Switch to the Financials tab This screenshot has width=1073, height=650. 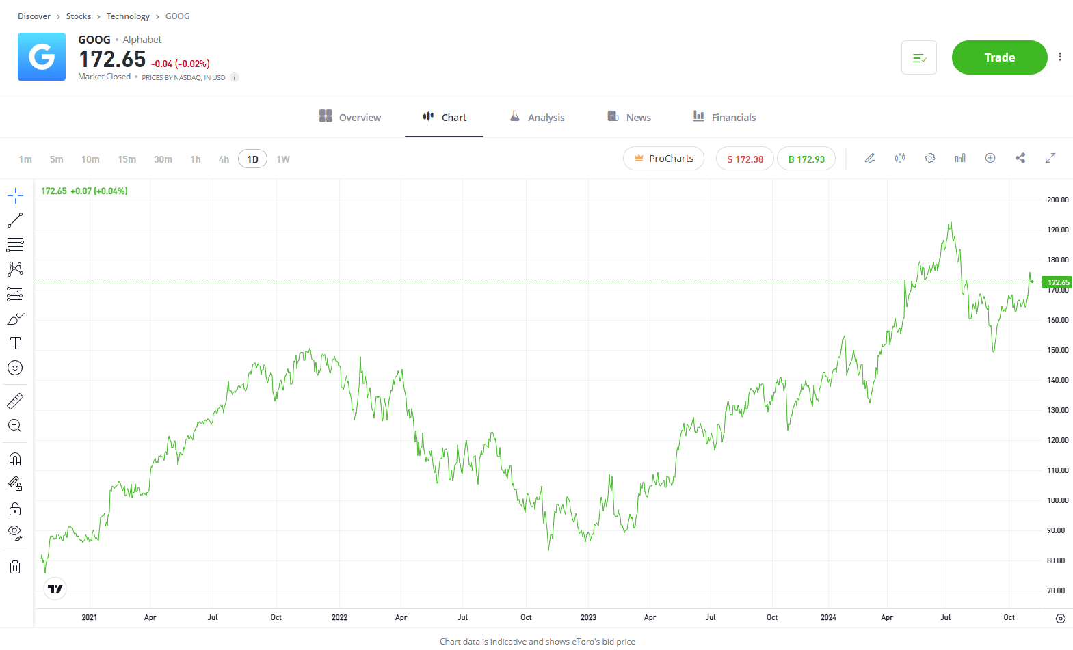(x=724, y=117)
